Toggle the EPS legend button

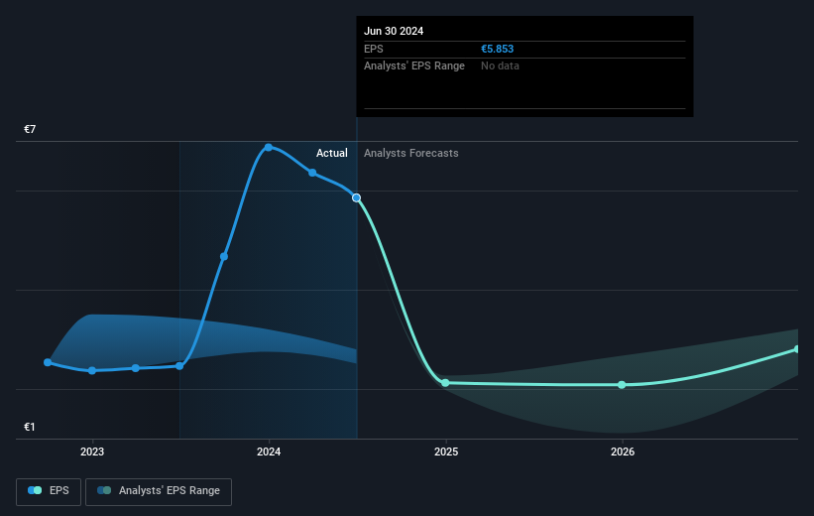click(49, 491)
